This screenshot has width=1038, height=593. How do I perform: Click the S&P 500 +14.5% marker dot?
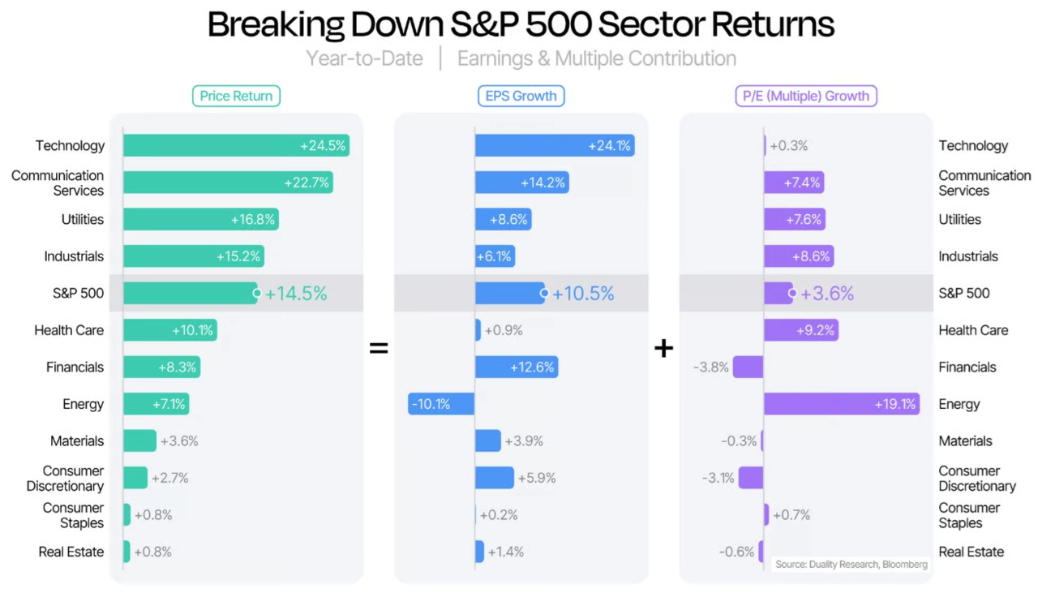pyautogui.click(x=256, y=293)
